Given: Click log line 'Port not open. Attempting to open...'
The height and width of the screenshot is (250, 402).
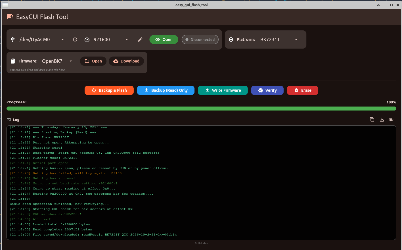Looking at the screenshot, I should [59, 143].
